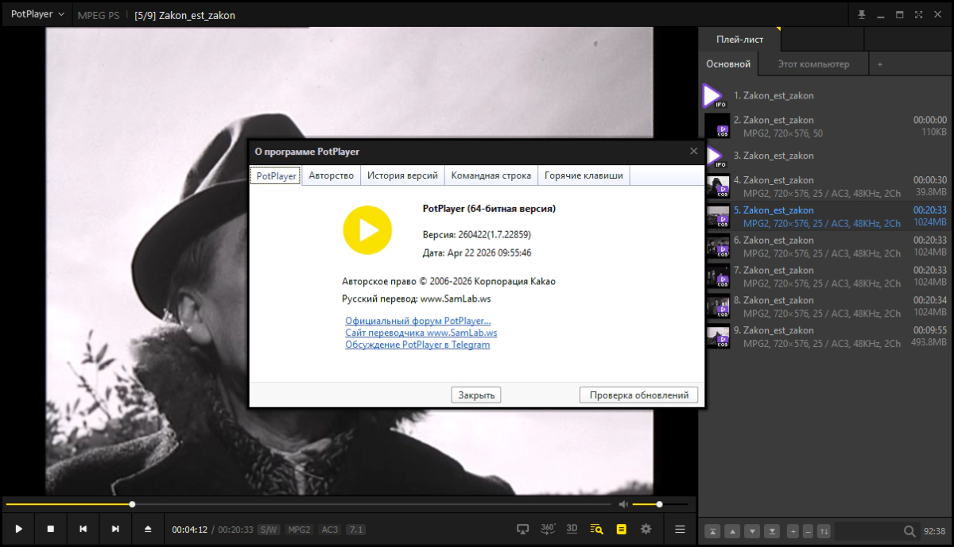Open the hamburger menu in control bar
The height and width of the screenshot is (547, 954).
[680, 529]
